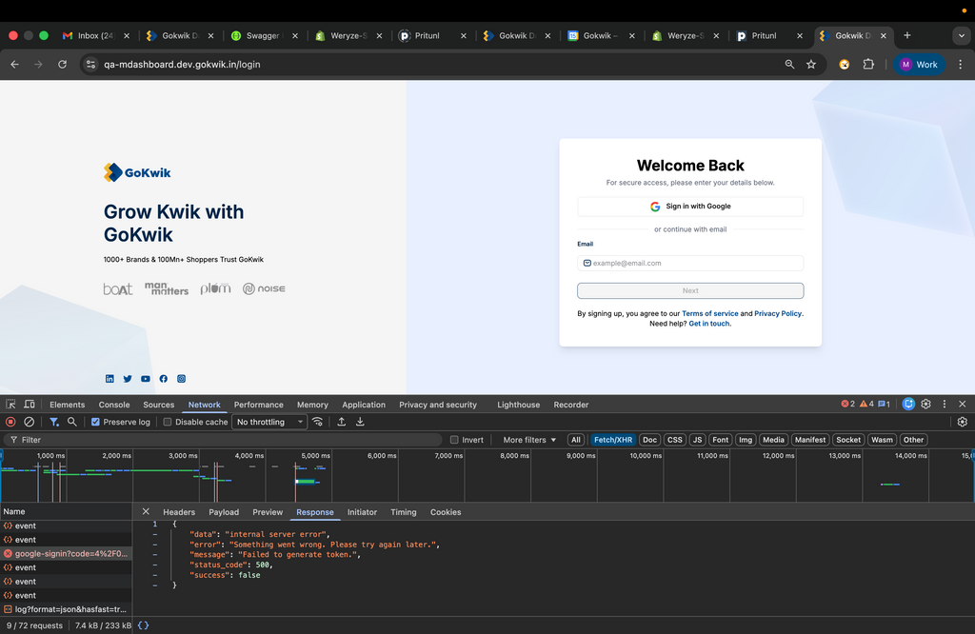Click the YouTube social icon
Screen dimensions: 975x634
146,379
